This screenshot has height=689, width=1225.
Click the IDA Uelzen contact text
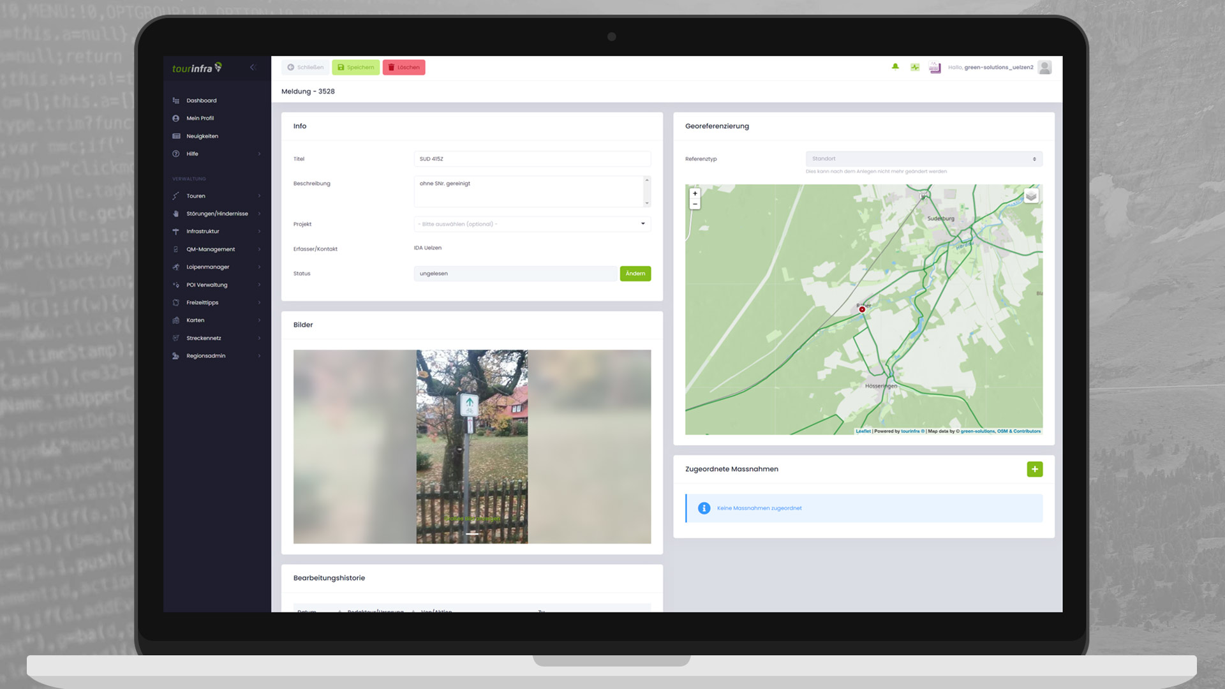[x=427, y=248]
